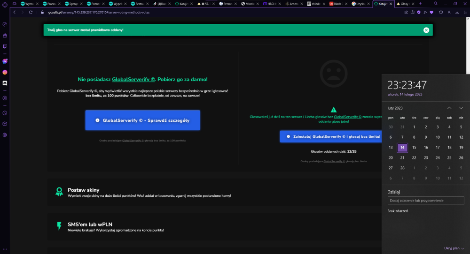Screen dimensions: 470x254
Task: Open a new tab with plus button
Action: point(420,4)
